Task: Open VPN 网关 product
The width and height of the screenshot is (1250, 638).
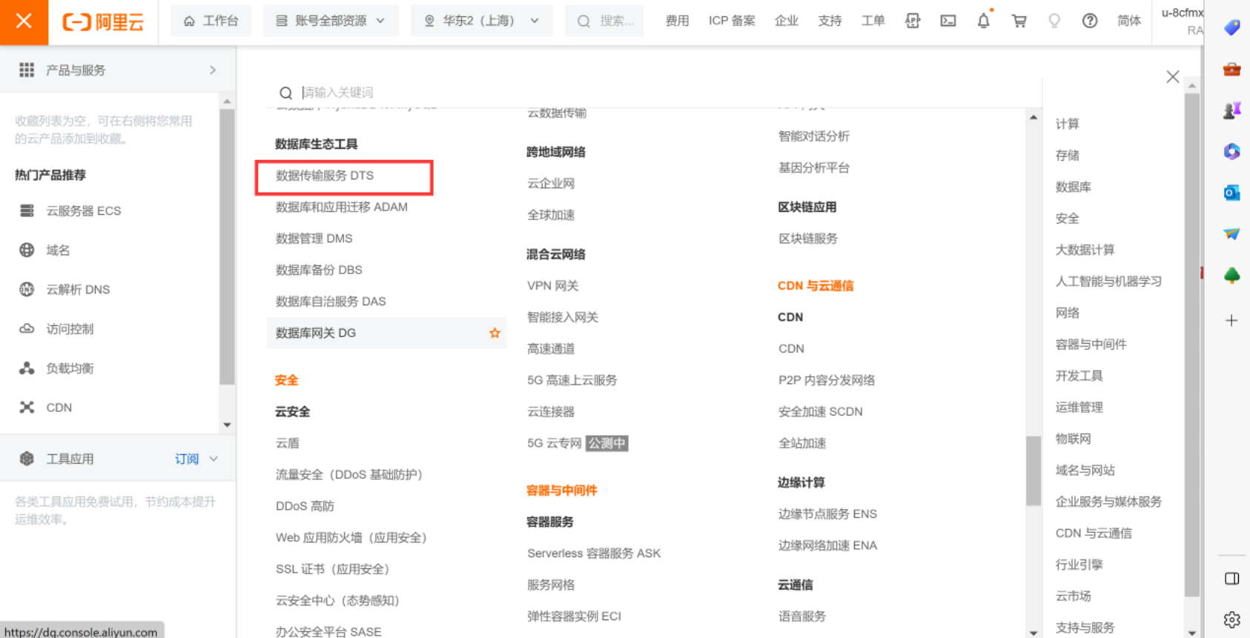Action: 552,285
